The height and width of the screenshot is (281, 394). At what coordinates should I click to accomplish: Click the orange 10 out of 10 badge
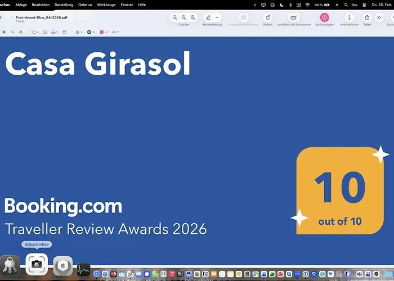(x=340, y=191)
